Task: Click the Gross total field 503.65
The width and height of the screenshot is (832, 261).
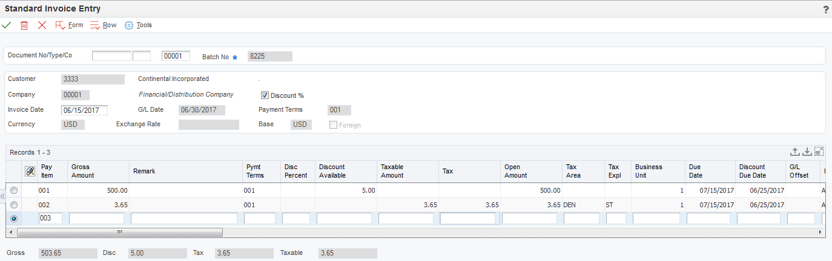Action: tap(68, 253)
